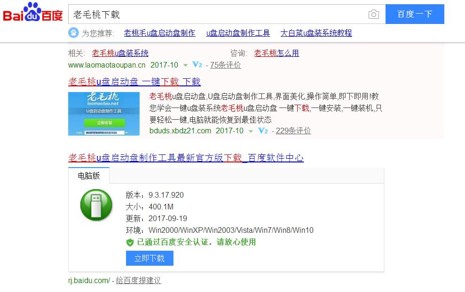Click the 百度一下 search button

click(x=415, y=15)
